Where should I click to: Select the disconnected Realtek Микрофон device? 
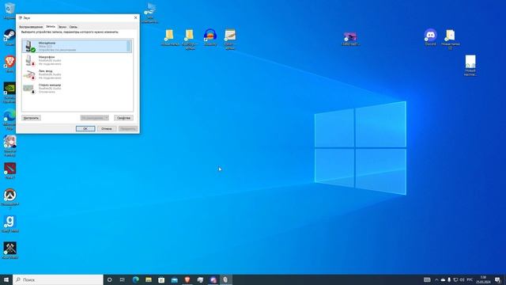(x=77, y=60)
